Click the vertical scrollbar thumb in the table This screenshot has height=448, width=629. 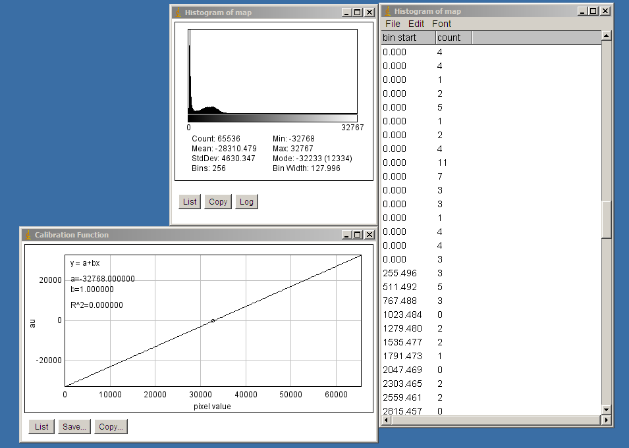[x=607, y=219]
